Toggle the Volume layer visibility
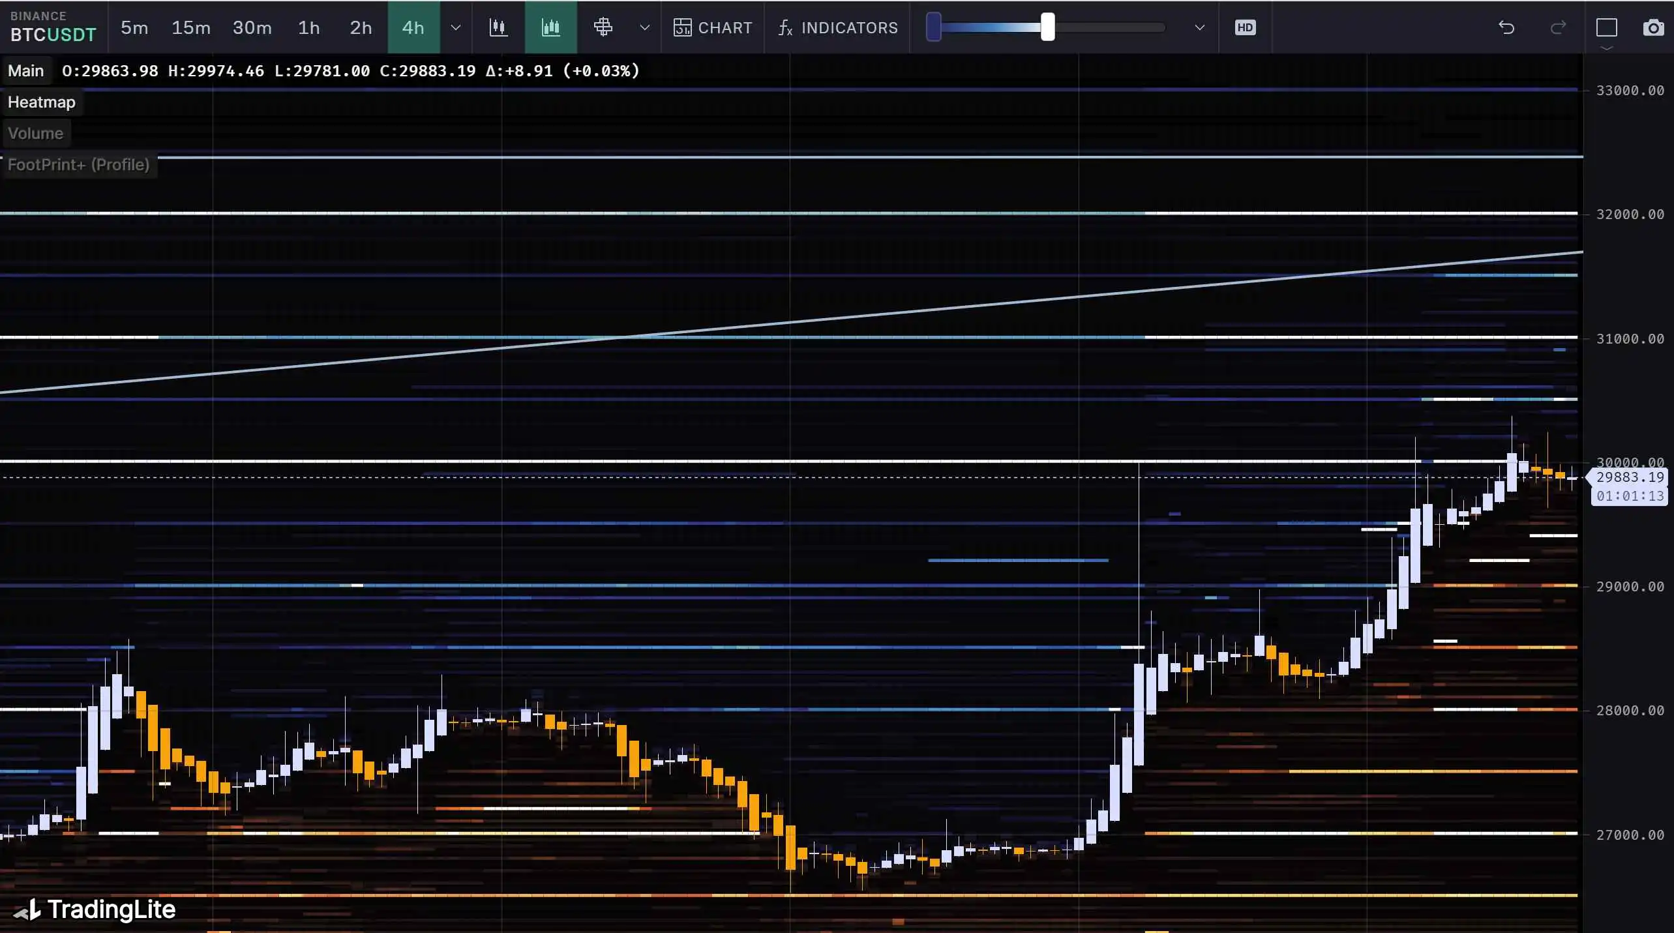Screen dimensions: 1674x933 [36, 133]
